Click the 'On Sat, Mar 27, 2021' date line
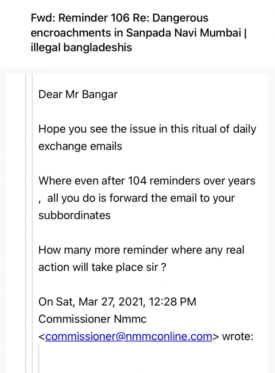The image size is (275, 373). pyautogui.click(x=117, y=302)
